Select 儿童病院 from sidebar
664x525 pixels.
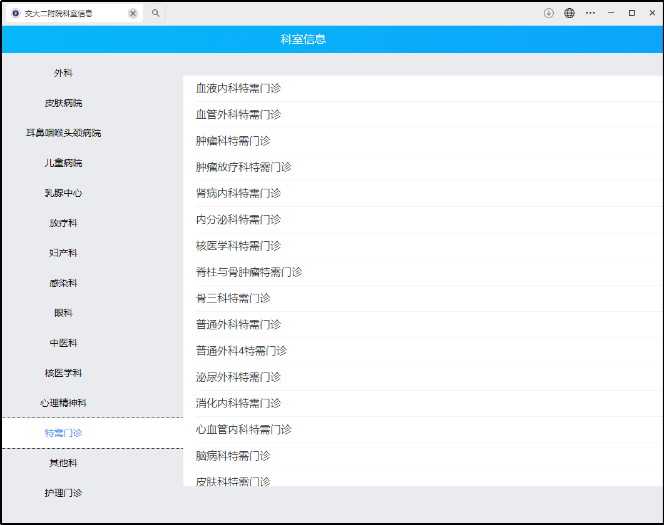[x=63, y=163]
